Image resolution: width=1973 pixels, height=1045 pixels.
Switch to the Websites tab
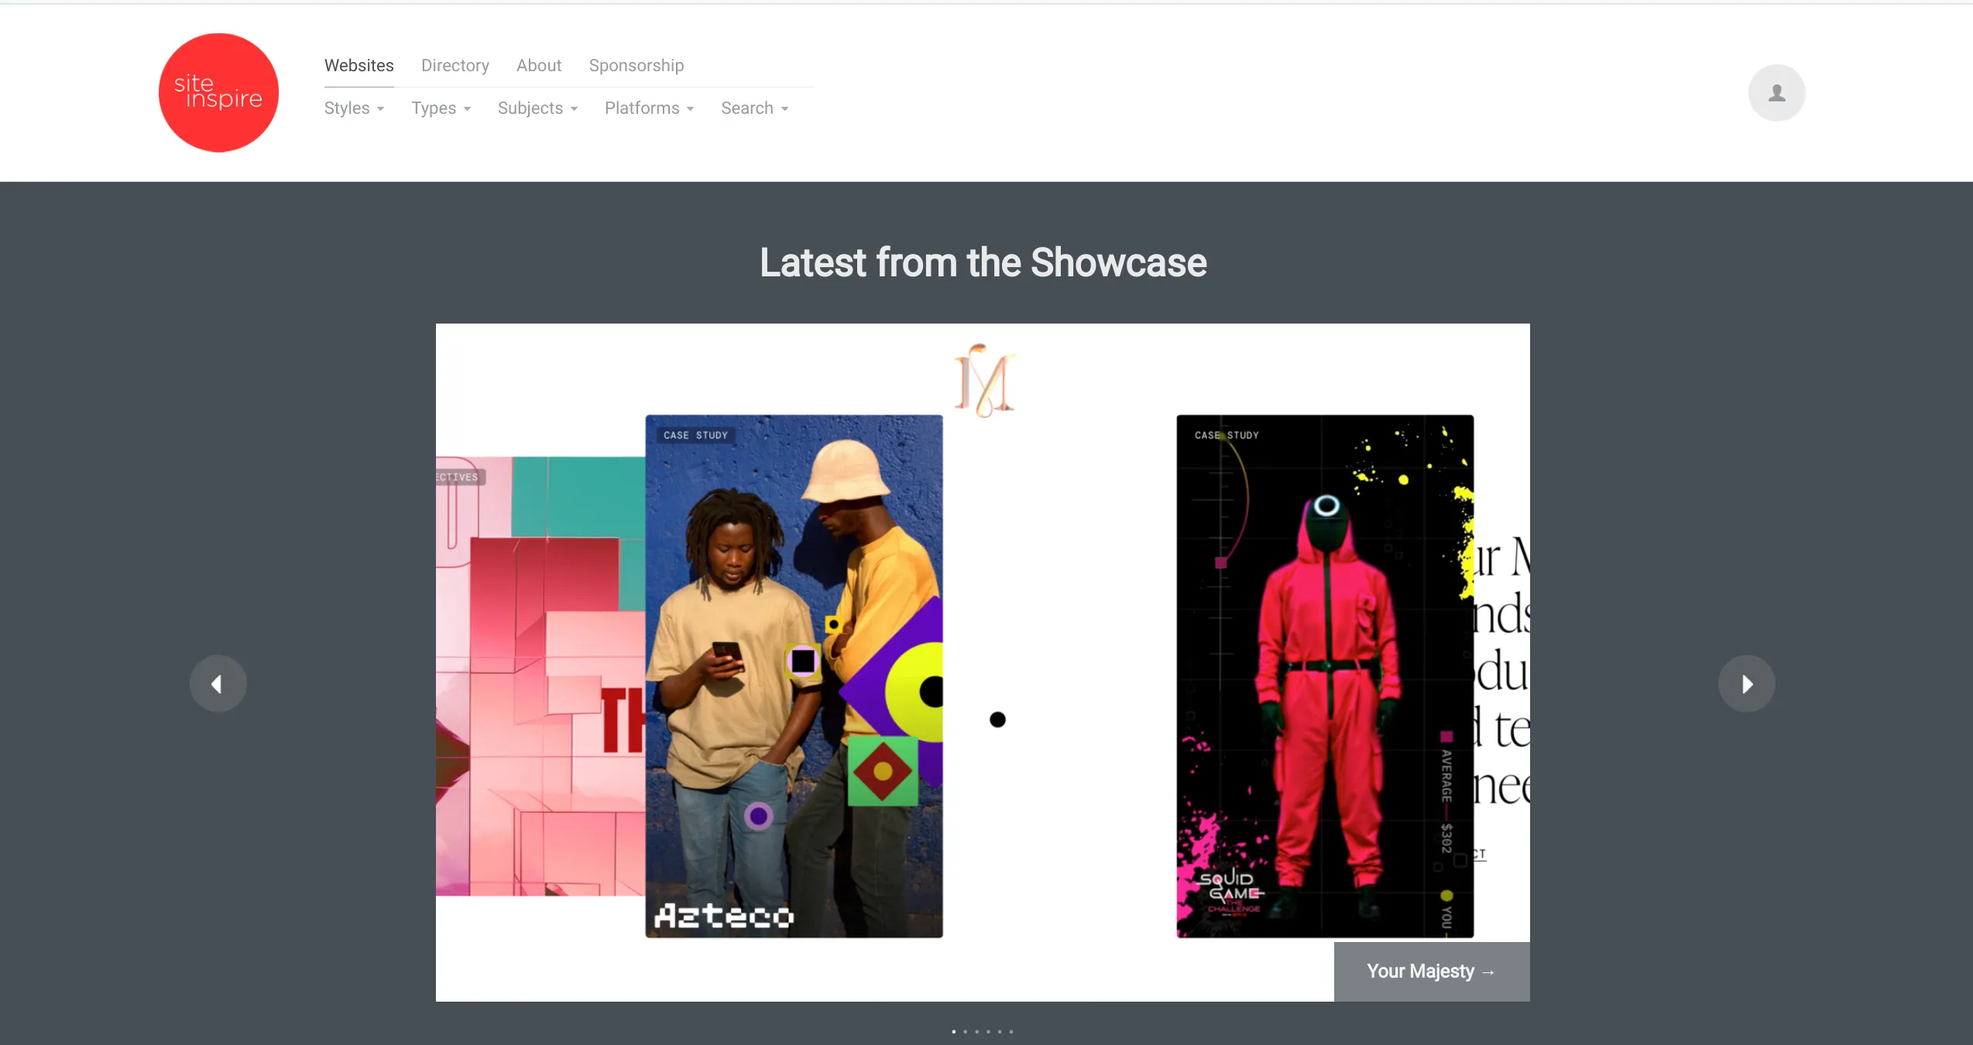click(359, 66)
